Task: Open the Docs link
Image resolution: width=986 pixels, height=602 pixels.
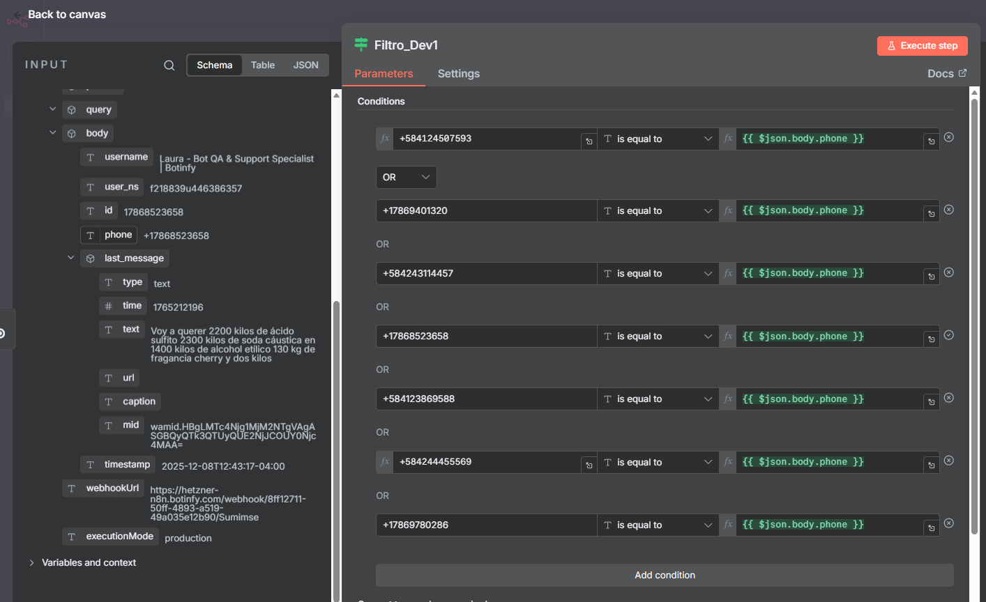Action: tap(947, 73)
